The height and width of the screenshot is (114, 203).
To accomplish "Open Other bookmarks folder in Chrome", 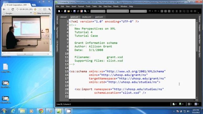I will point(42,13).
